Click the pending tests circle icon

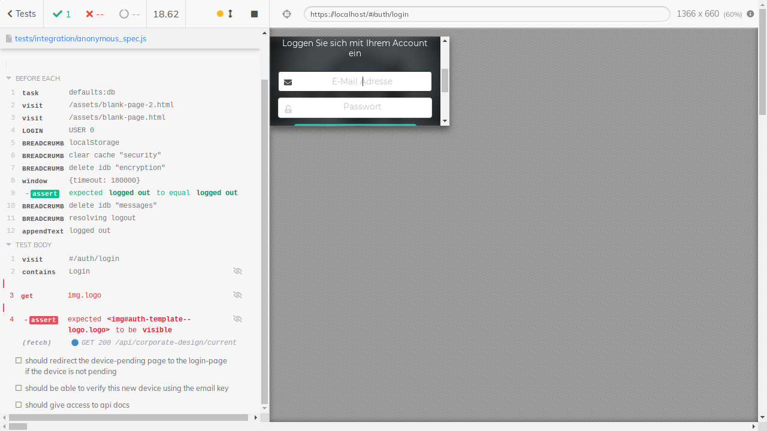(x=123, y=13)
